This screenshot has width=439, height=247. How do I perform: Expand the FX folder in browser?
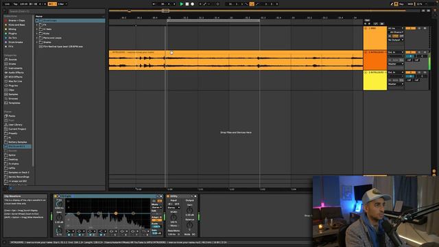pyautogui.click(x=37, y=25)
